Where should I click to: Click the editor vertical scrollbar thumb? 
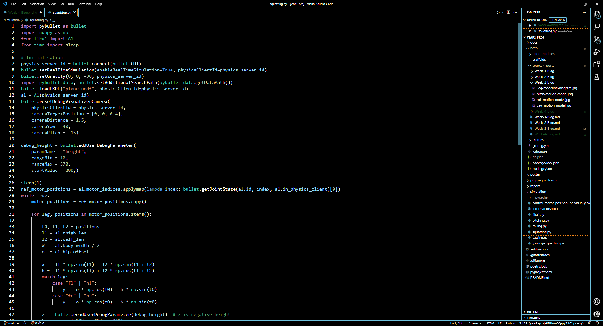519,84
